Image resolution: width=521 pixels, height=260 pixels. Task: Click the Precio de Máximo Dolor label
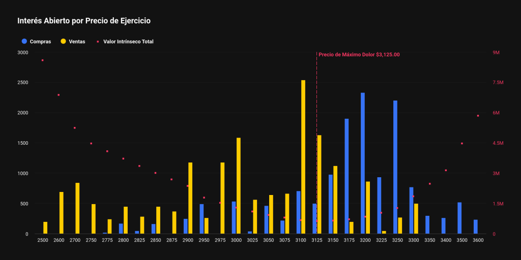[x=359, y=55]
